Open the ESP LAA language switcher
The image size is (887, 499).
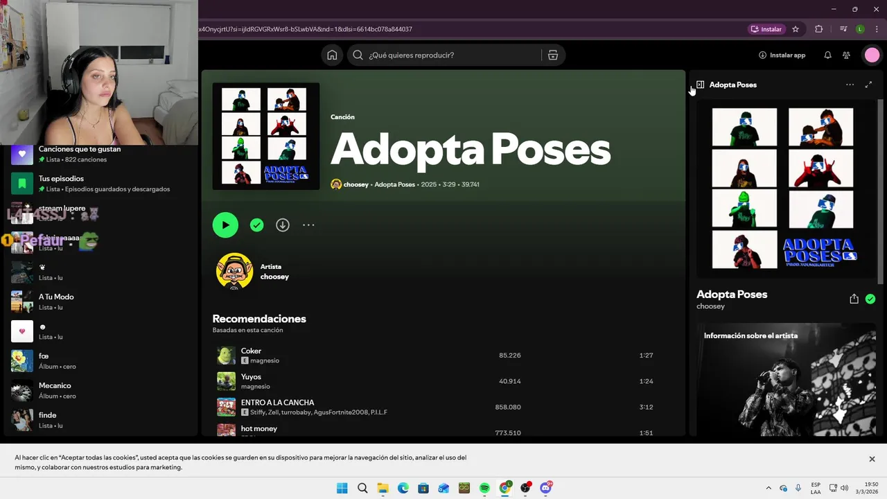[x=816, y=488]
